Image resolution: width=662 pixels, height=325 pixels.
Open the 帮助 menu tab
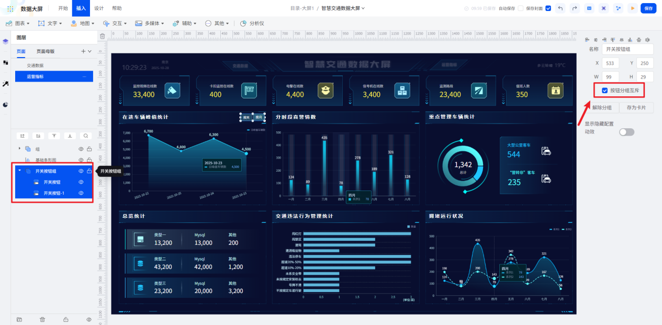point(117,8)
